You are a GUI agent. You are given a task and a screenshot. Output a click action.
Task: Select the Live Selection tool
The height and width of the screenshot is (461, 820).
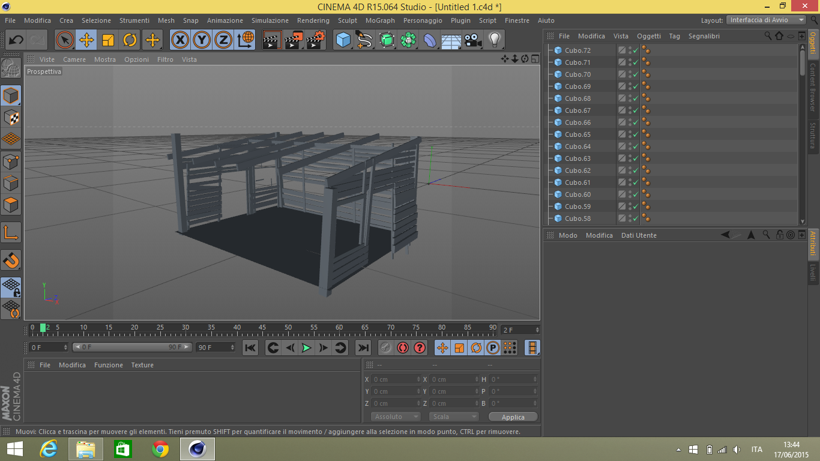point(65,40)
